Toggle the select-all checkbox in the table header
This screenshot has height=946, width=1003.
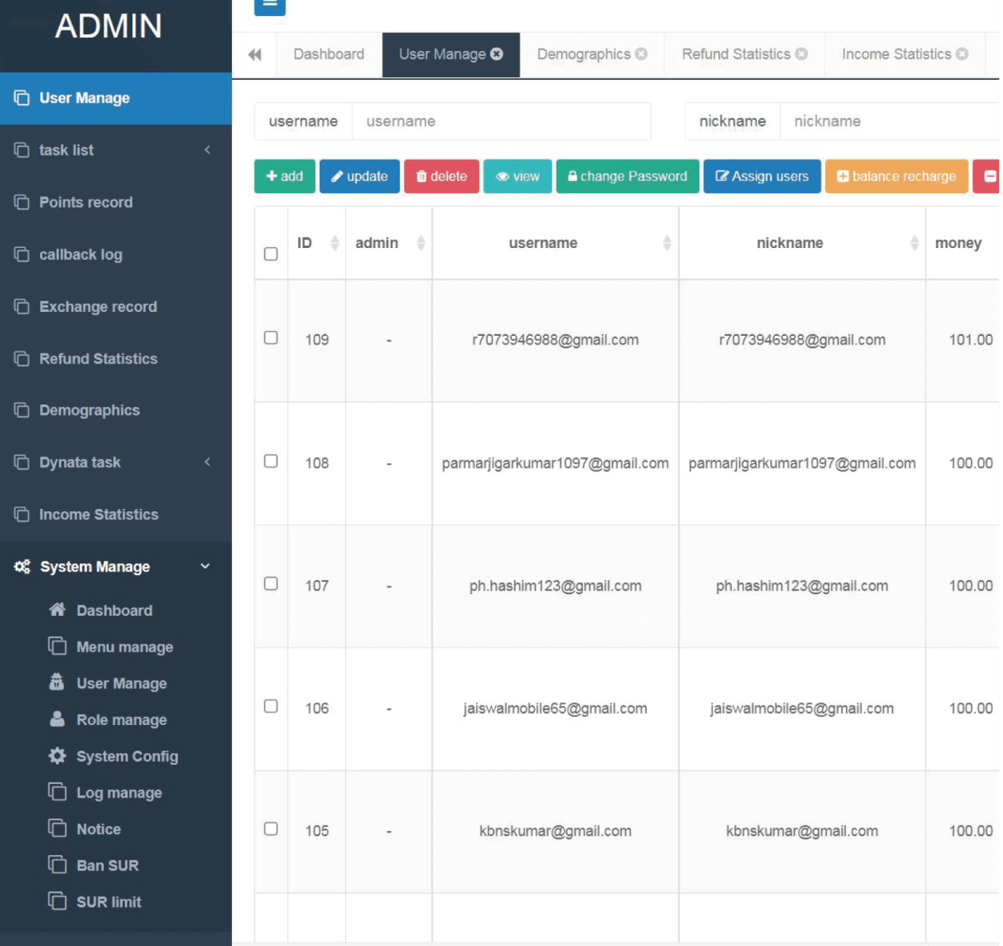(271, 254)
